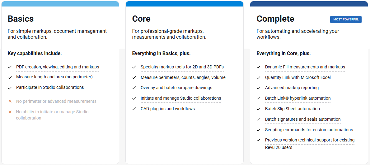Click checkmark next to Specialty markup tools

pyautogui.click(x=134, y=67)
